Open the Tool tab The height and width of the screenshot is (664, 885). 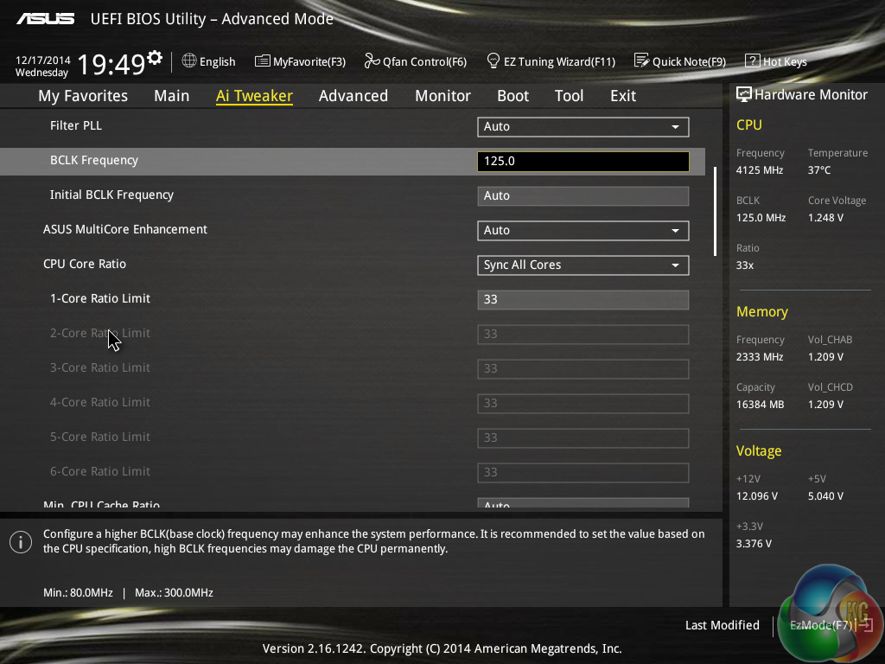[x=569, y=96]
